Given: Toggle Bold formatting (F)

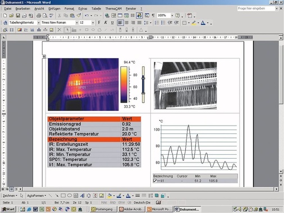Looking at the screenshot, I should coord(99,23).
